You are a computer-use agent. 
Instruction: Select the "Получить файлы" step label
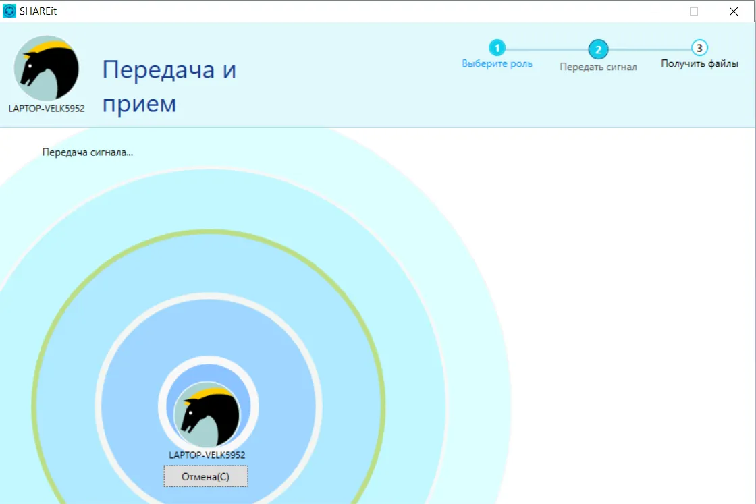click(699, 64)
